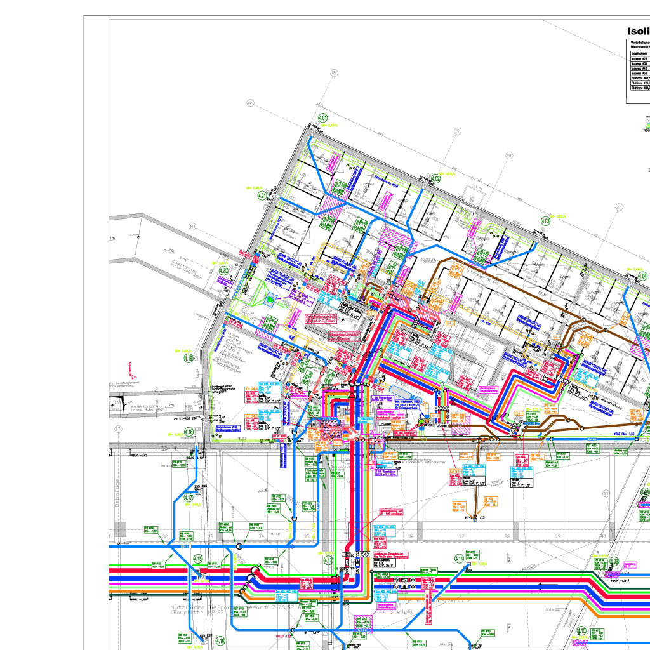The image size is (650, 650).
Task: Select the gray grid axis bubble 17
Action: (x=118, y=429)
